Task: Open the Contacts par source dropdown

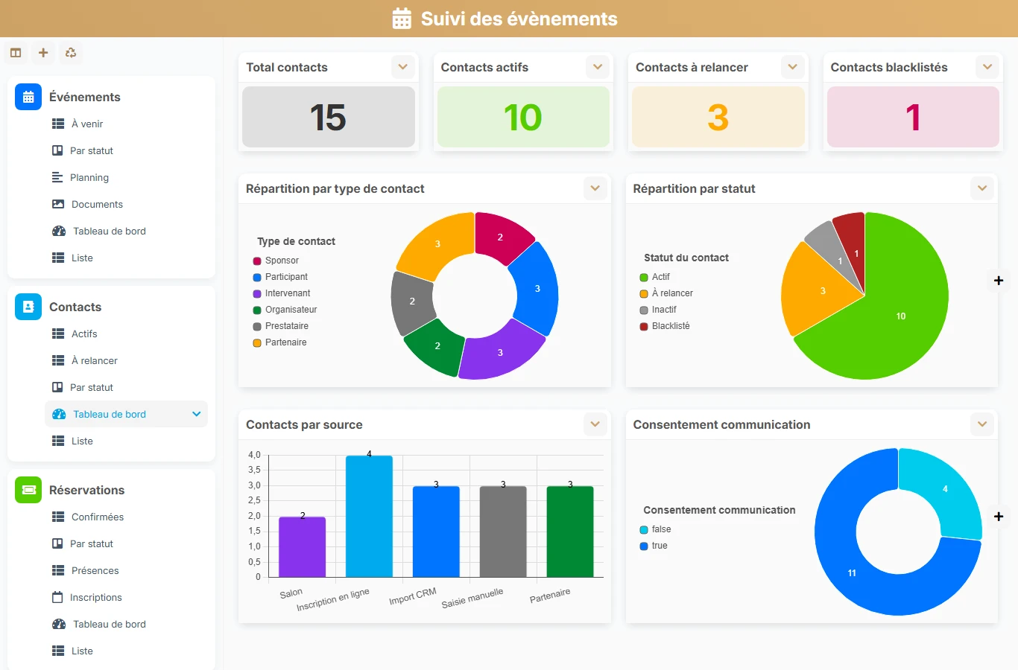Action: point(595,424)
